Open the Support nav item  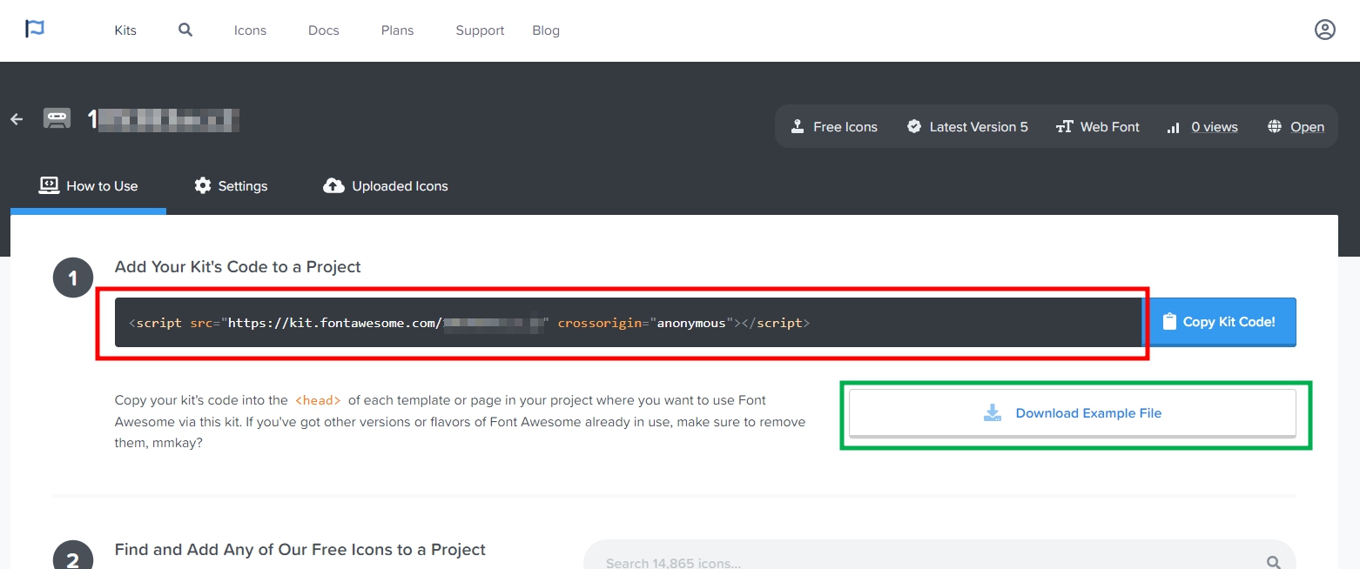(480, 30)
